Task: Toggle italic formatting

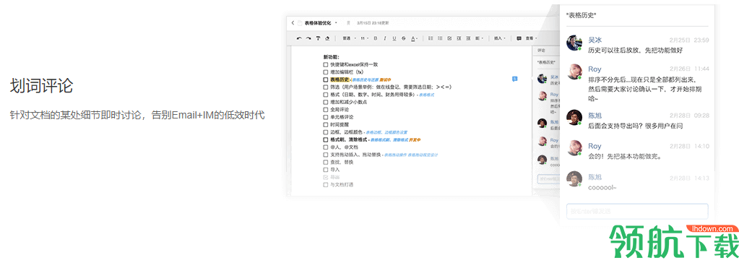Action: [x=384, y=38]
